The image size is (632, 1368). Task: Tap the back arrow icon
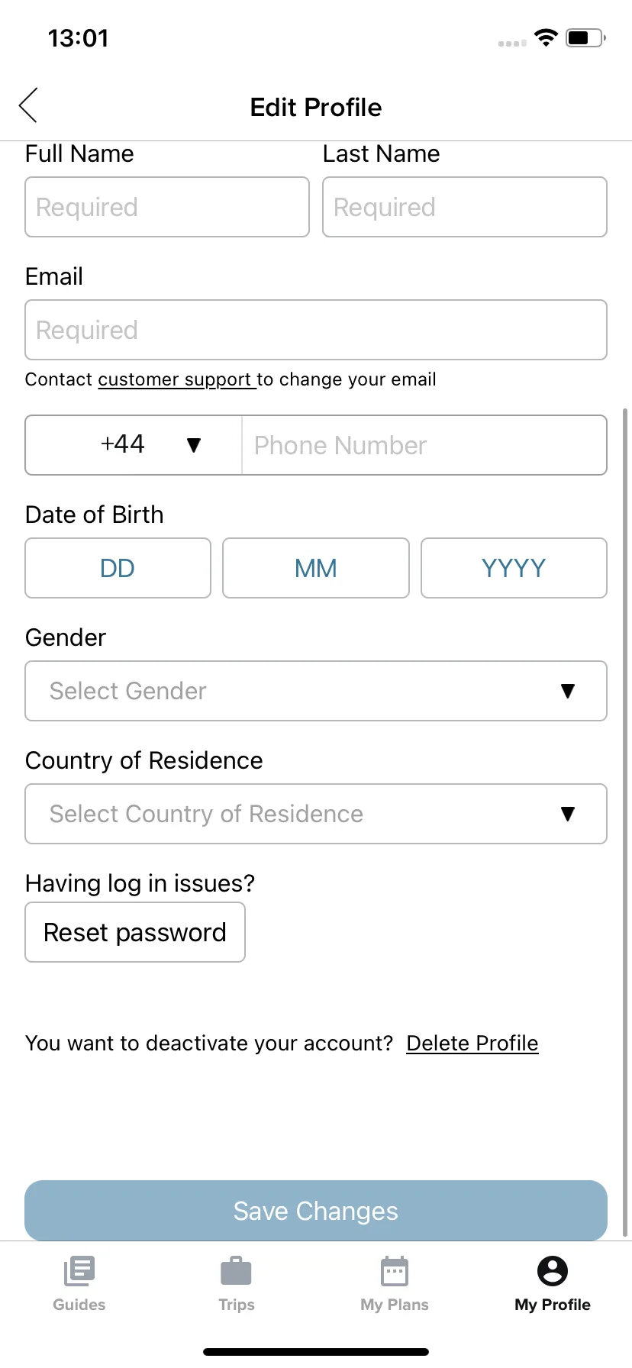(x=28, y=105)
